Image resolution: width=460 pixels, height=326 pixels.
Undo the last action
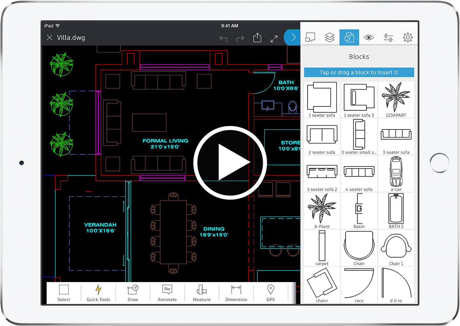(223, 38)
